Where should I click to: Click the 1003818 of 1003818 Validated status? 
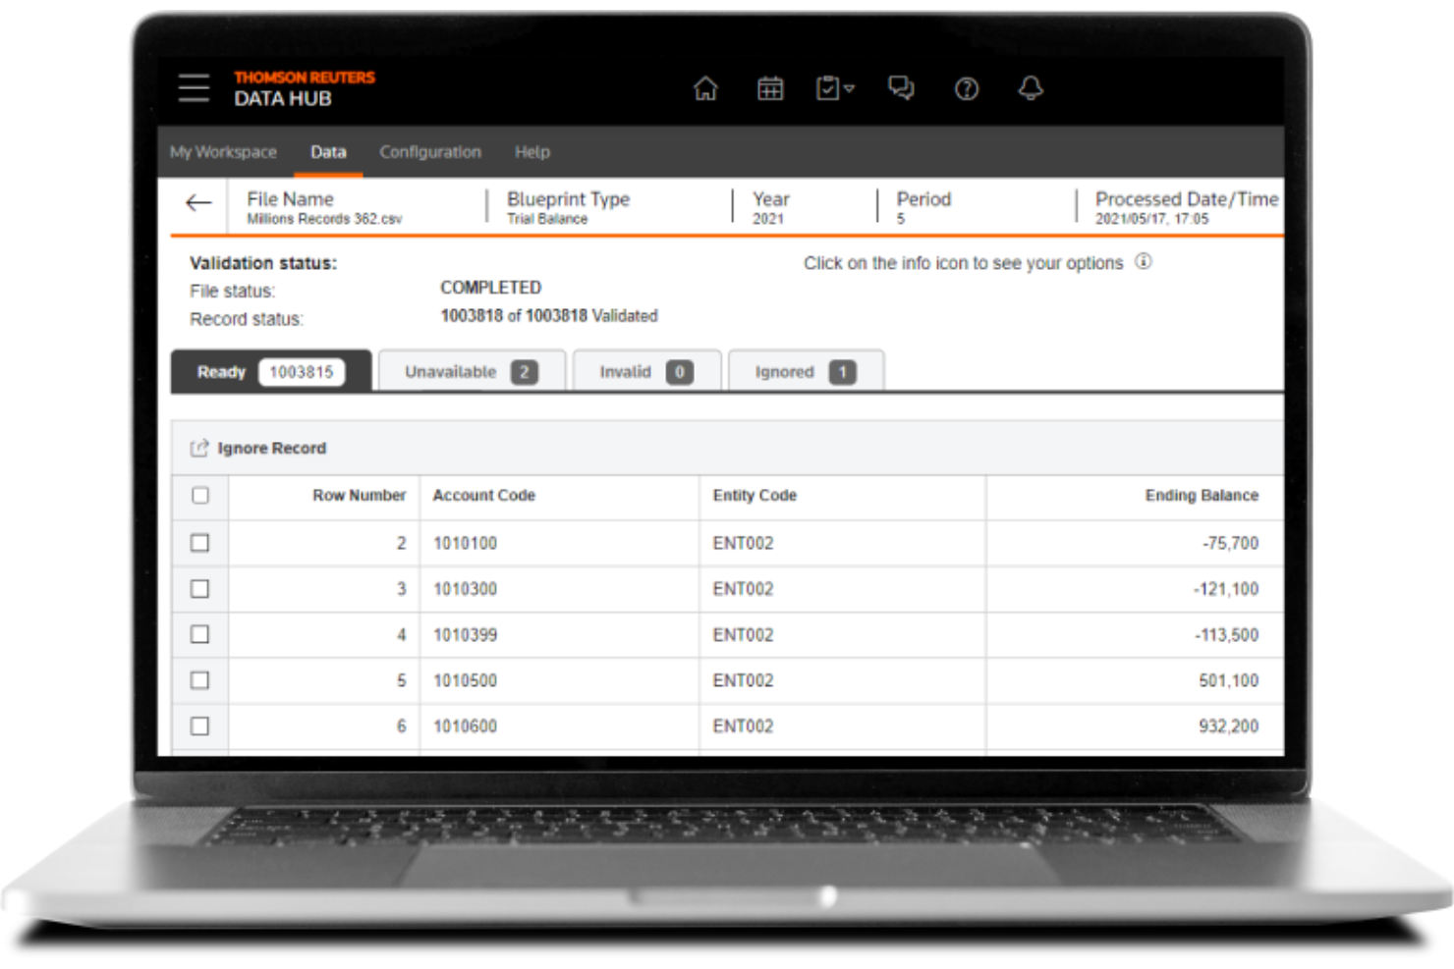pyautogui.click(x=549, y=316)
